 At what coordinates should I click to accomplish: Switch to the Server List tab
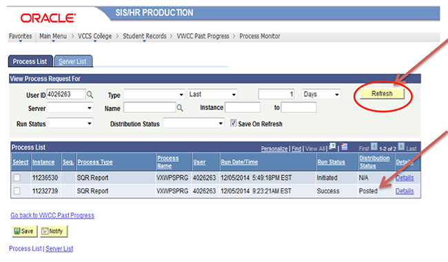pyautogui.click(x=73, y=61)
